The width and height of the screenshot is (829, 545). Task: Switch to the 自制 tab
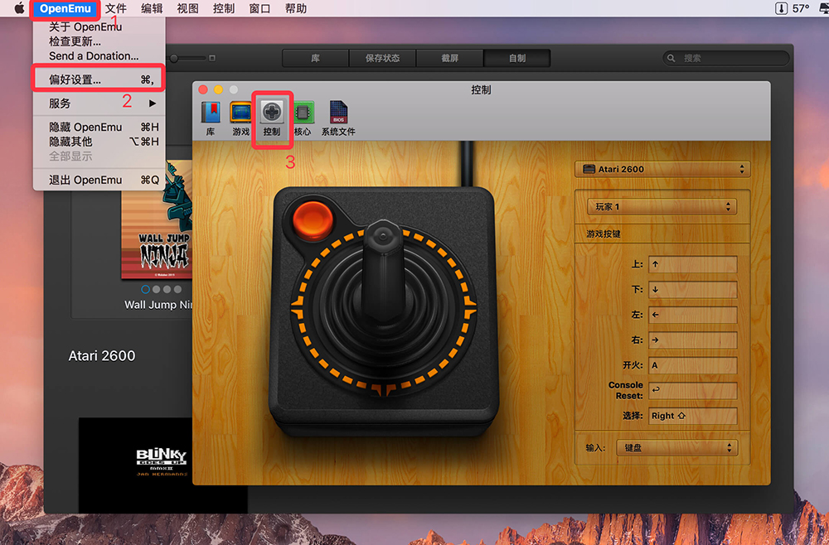point(517,58)
